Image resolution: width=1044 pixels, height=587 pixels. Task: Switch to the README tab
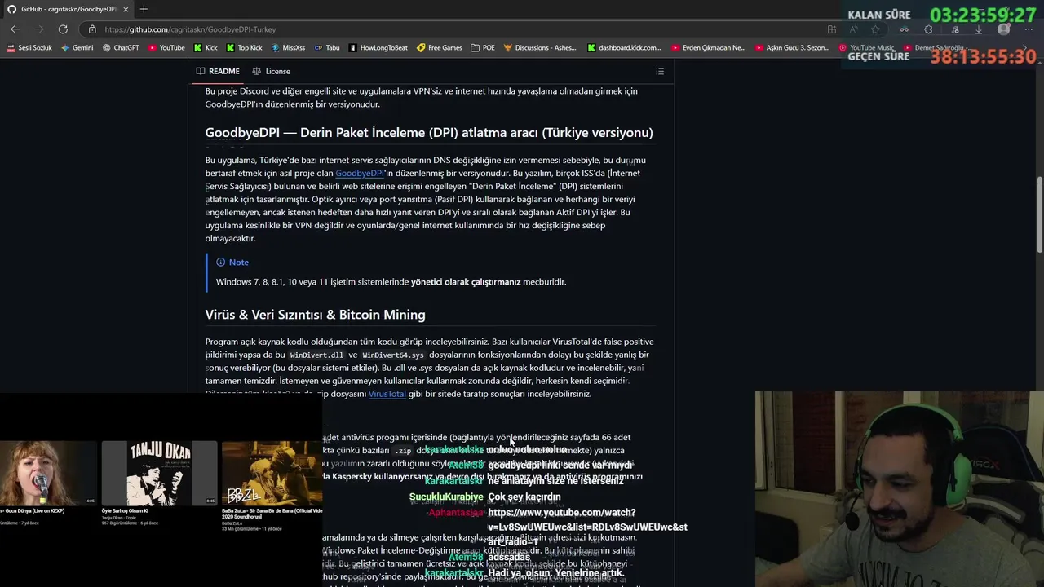[218, 71]
